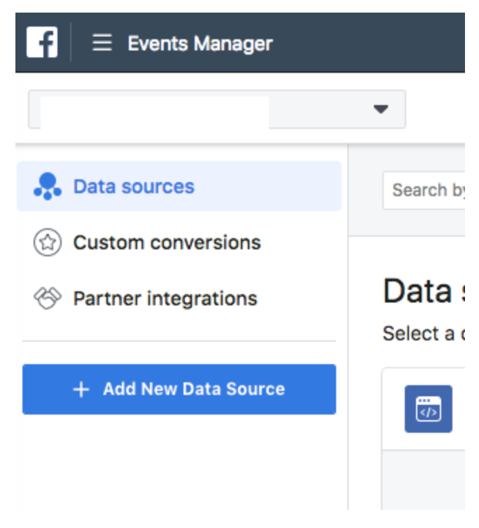The width and height of the screenshot is (479, 528).
Task: Click the Facebook logo icon
Action: (42, 43)
